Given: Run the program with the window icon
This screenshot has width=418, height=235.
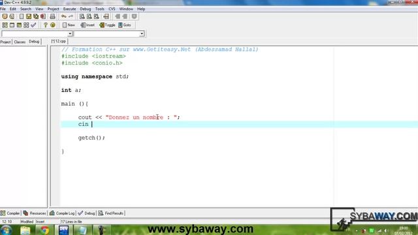Looking at the screenshot, I should pyautogui.click(x=12, y=25).
